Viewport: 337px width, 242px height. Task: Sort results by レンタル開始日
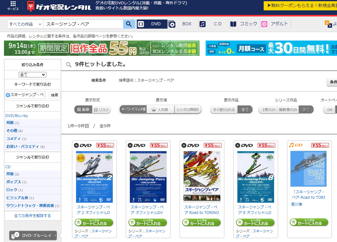point(188,109)
